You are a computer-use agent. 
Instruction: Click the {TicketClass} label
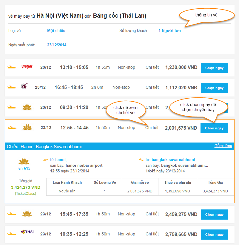25,193
